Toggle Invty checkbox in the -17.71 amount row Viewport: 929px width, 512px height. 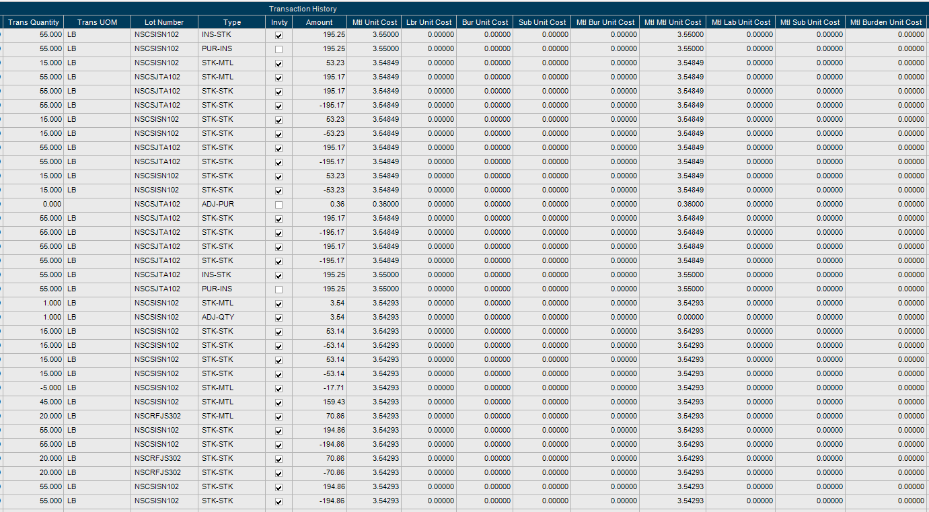pos(278,388)
